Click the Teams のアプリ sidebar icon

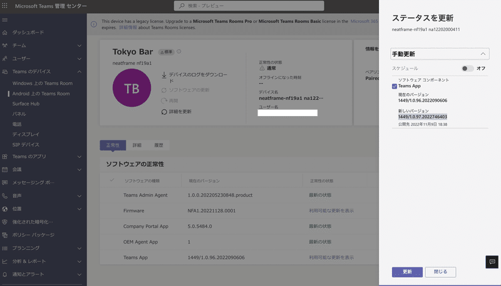[x=5, y=157]
